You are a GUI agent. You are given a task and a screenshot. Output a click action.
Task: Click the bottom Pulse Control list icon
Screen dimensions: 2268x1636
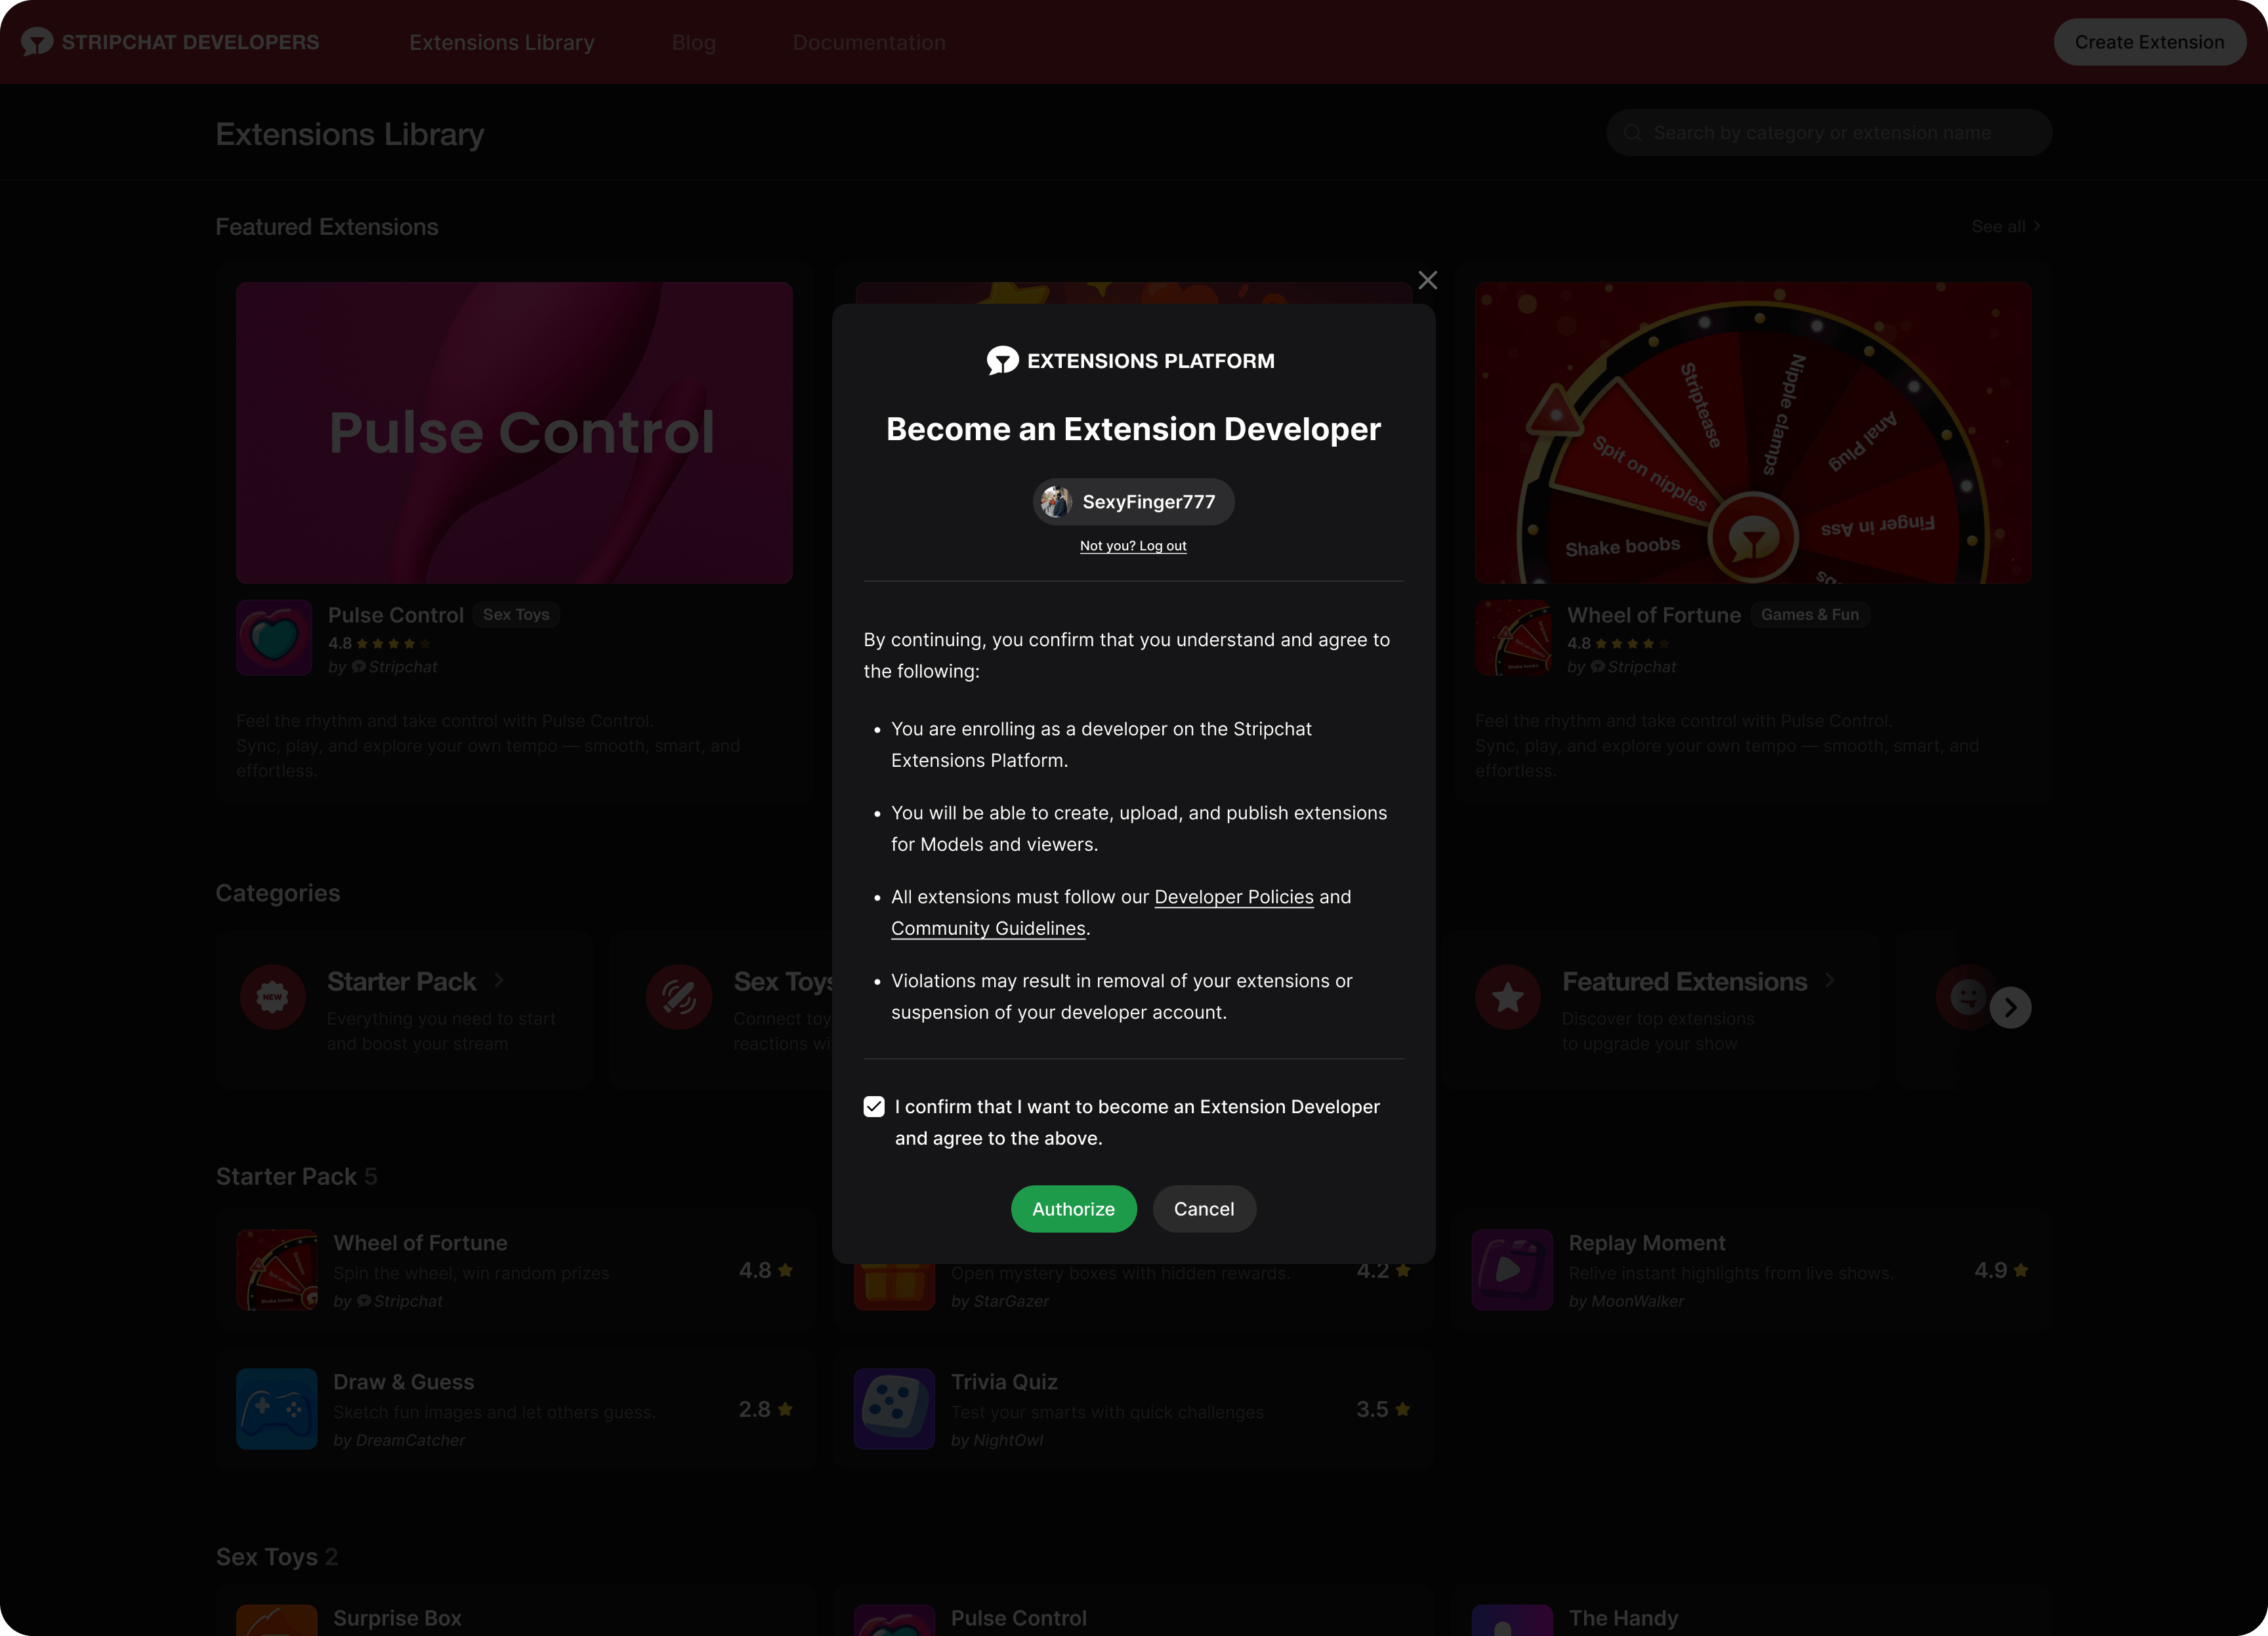(x=894, y=1620)
